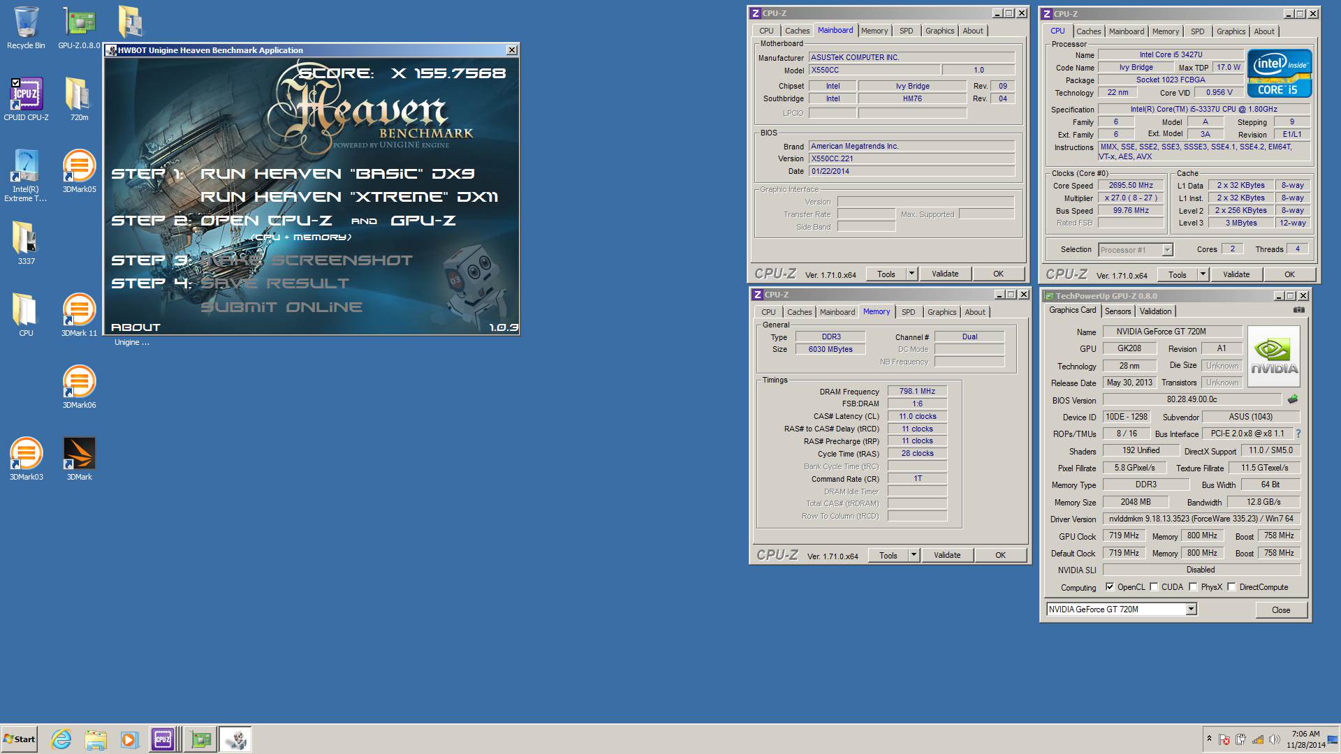Click OK in the Memory CPU-Z window
Image resolution: width=1341 pixels, height=754 pixels.
click(x=1000, y=555)
